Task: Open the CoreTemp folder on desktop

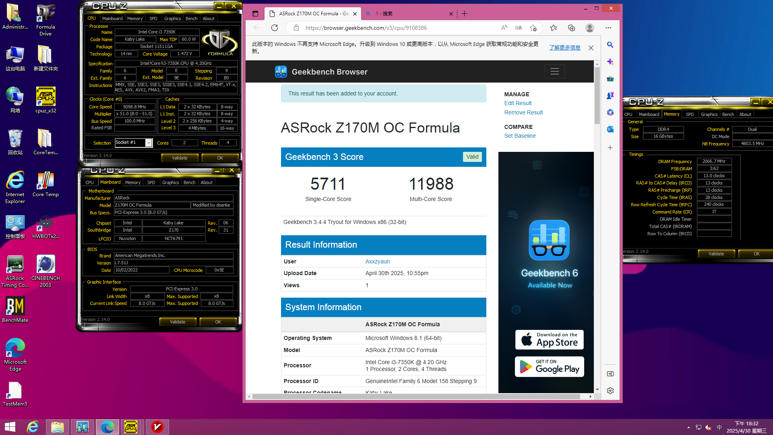Action: click(45, 142)
